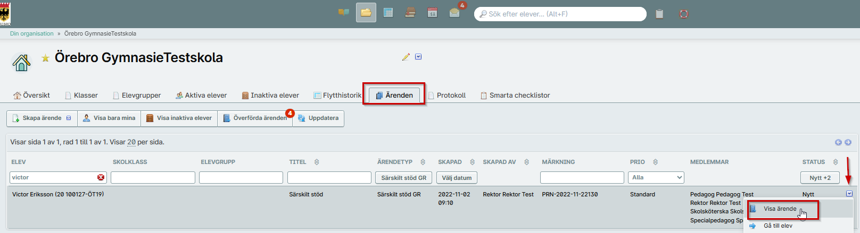Select Visa ärende from context menu
The height and width of the screenshot is (233, 860).
pos(780,209)
